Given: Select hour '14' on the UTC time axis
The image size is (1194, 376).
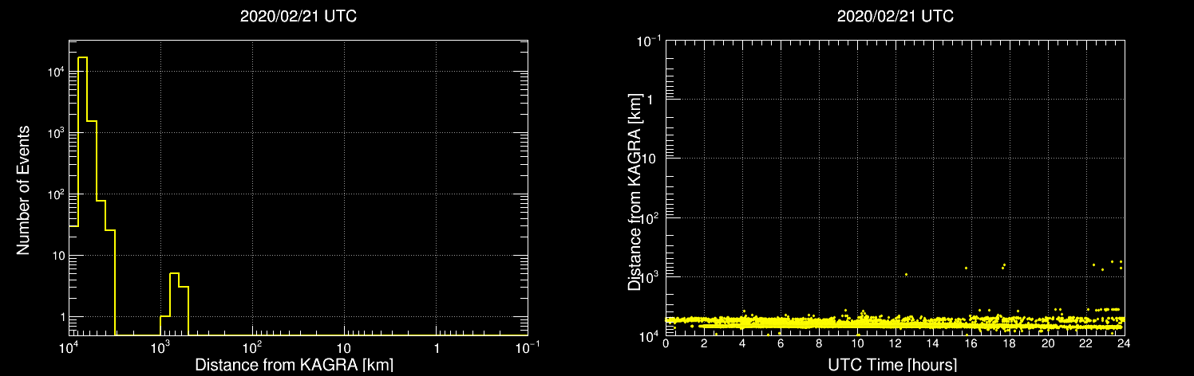Looking at the screenshot, I should 933,344.
